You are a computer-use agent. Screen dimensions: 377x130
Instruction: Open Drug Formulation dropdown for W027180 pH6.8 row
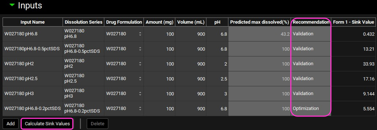(x=140, y=34)
